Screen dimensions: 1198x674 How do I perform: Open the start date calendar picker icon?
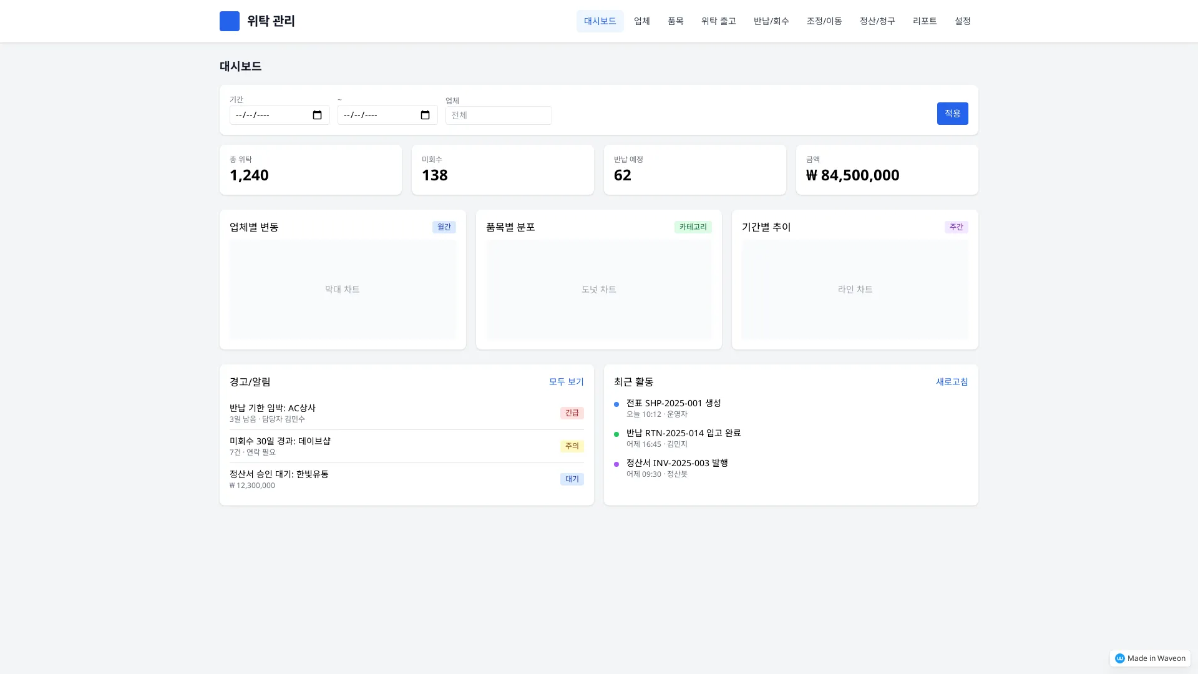317,115
